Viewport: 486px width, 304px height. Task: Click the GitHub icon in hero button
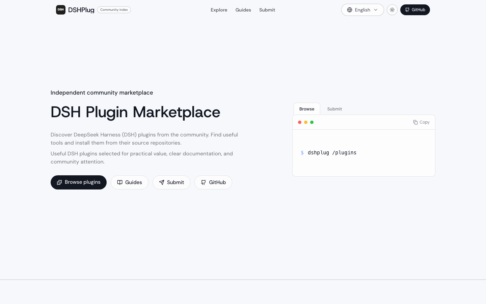point(204,182)
